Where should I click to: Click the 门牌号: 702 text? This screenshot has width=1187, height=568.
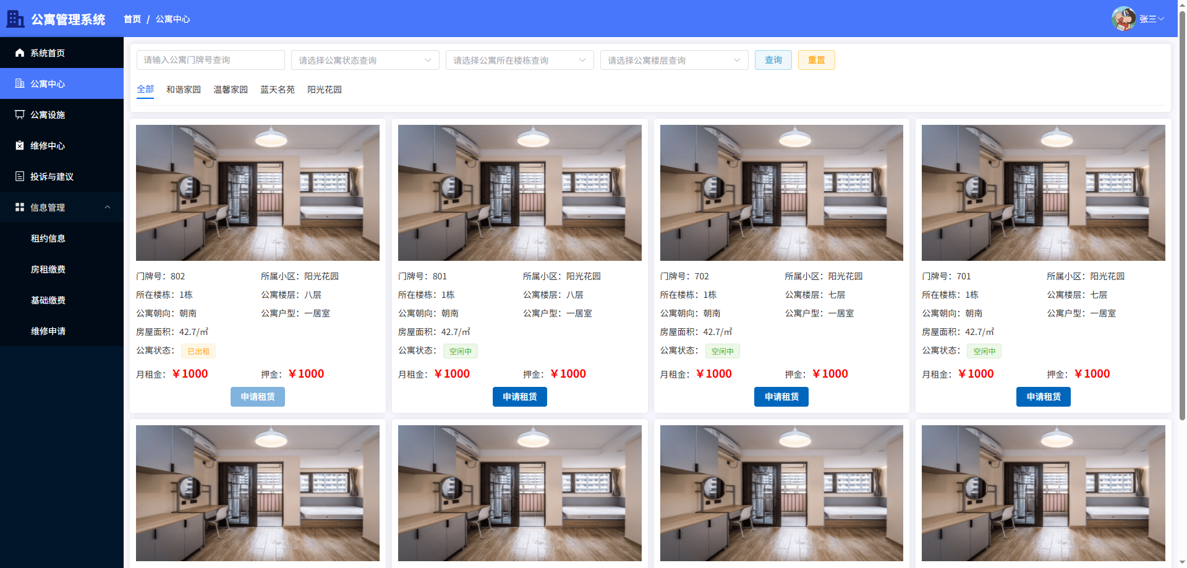pyautogui.click(x=684, y=276)
